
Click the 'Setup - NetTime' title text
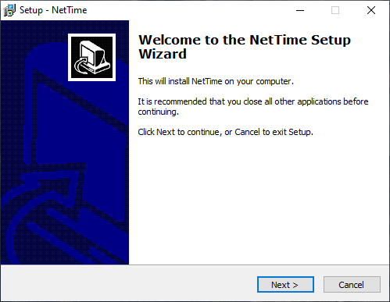click(53, 10)
